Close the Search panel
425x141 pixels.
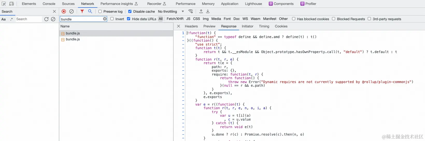[54, 11]
